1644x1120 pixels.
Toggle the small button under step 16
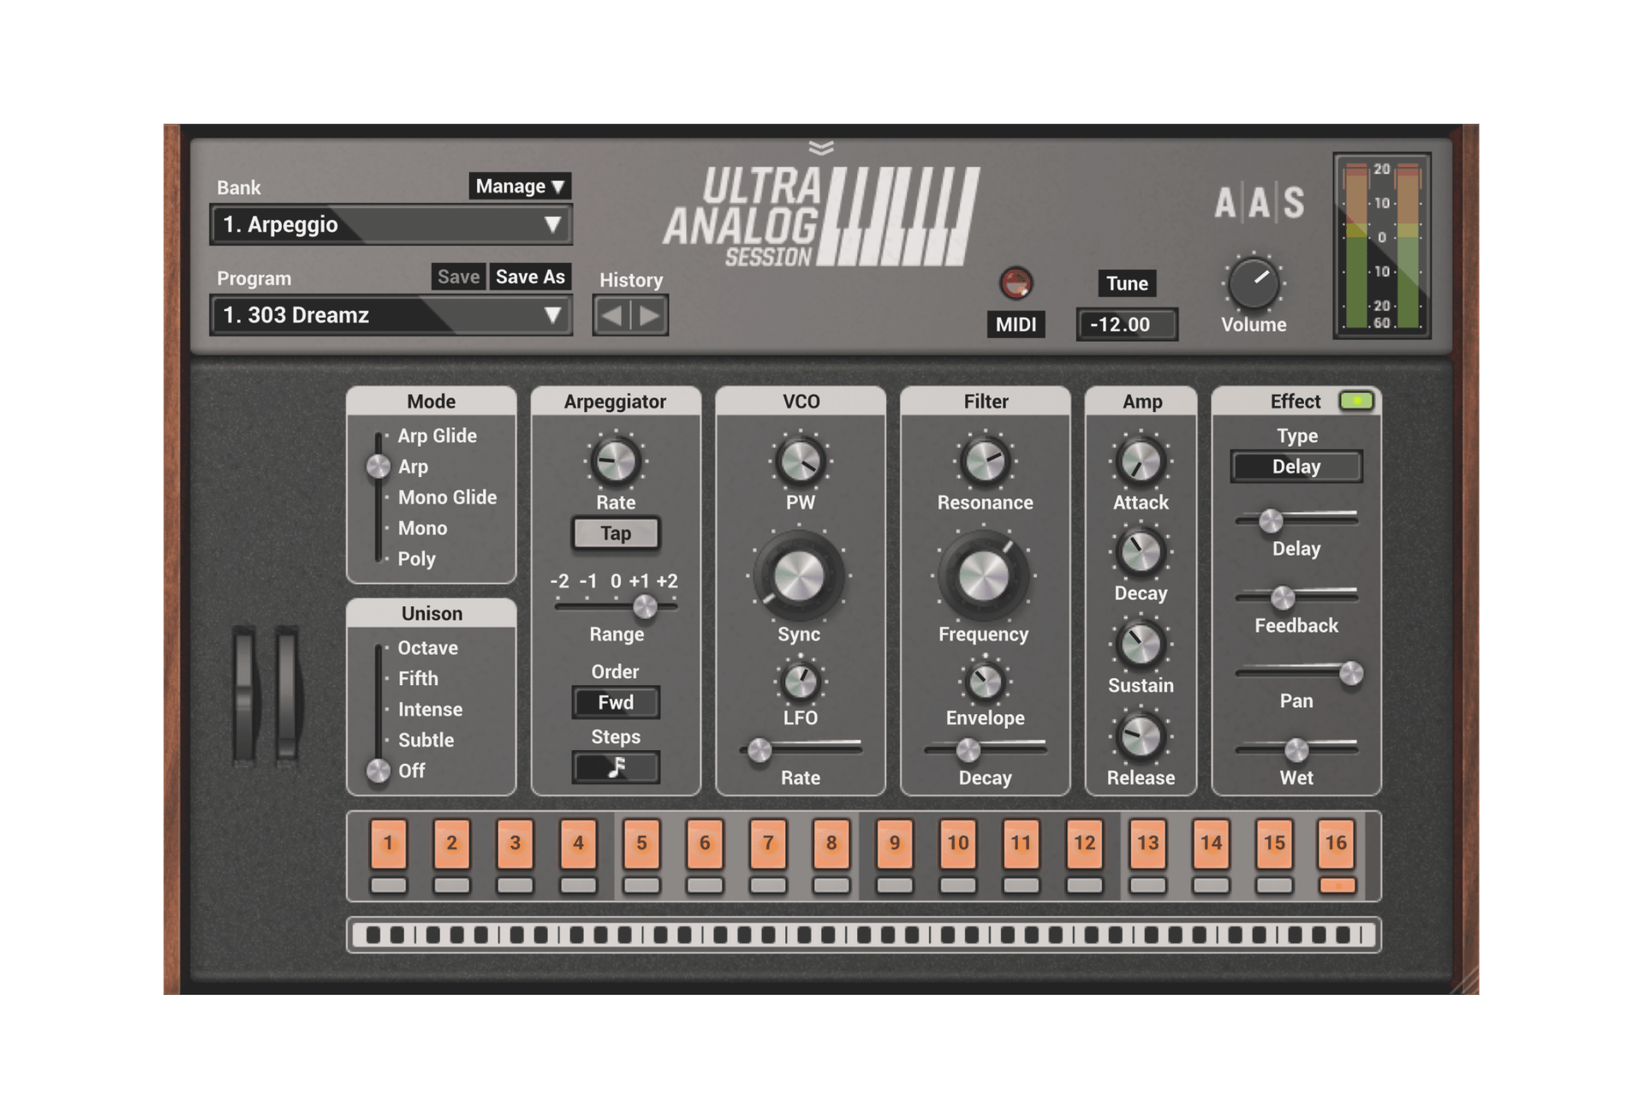1337,885
